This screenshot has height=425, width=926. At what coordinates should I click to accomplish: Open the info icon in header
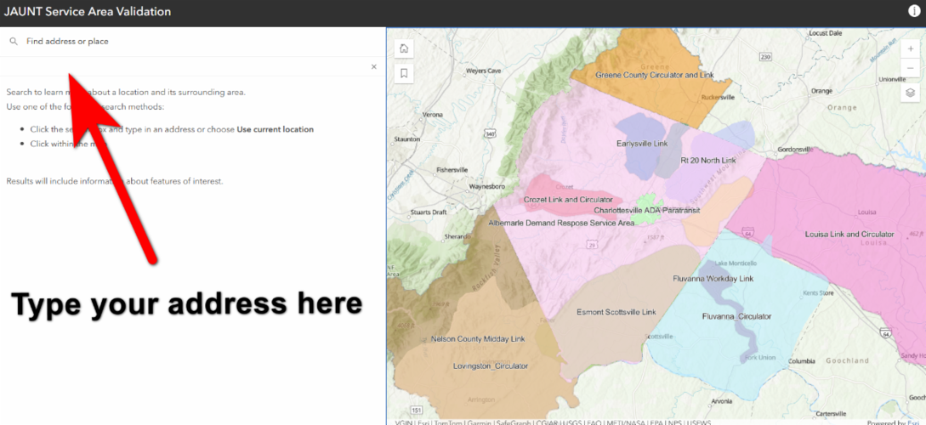[913, 11]
